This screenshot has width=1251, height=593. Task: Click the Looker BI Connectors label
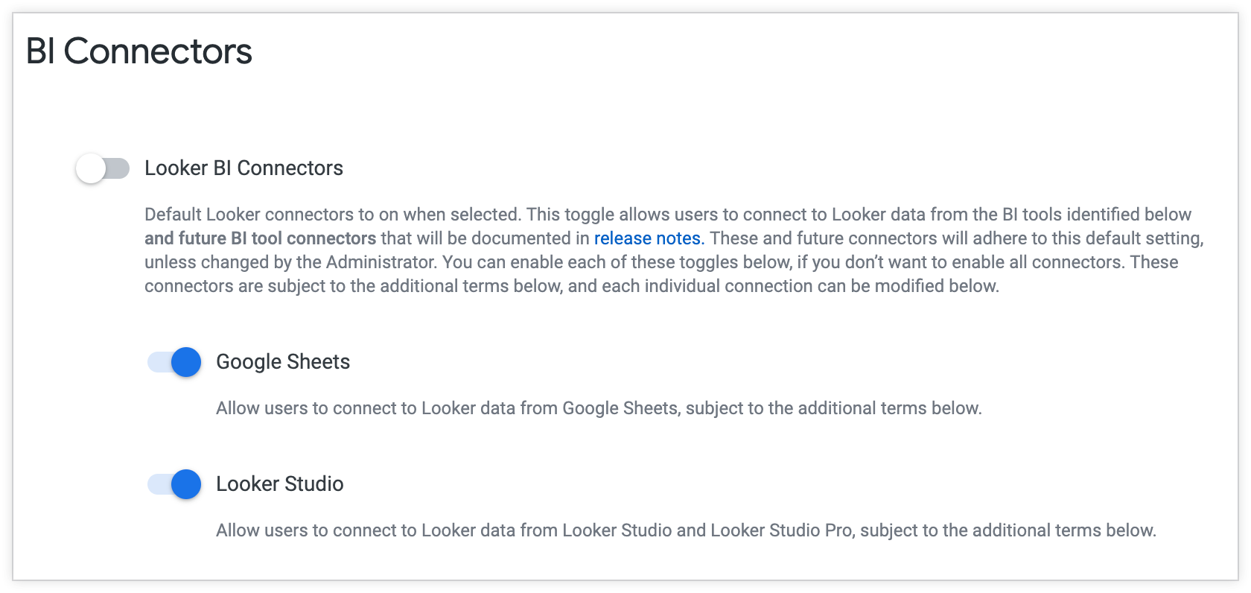(243, 168)
